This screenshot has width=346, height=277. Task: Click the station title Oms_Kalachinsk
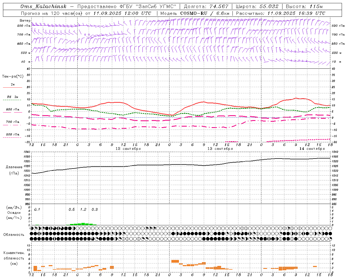pos(43,6)
